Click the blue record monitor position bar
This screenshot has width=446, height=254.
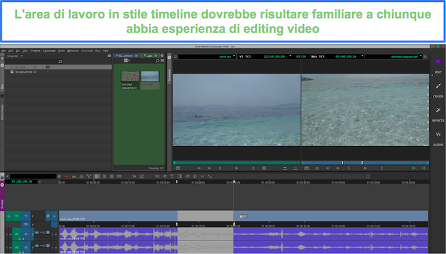click(x=365, y=163)
